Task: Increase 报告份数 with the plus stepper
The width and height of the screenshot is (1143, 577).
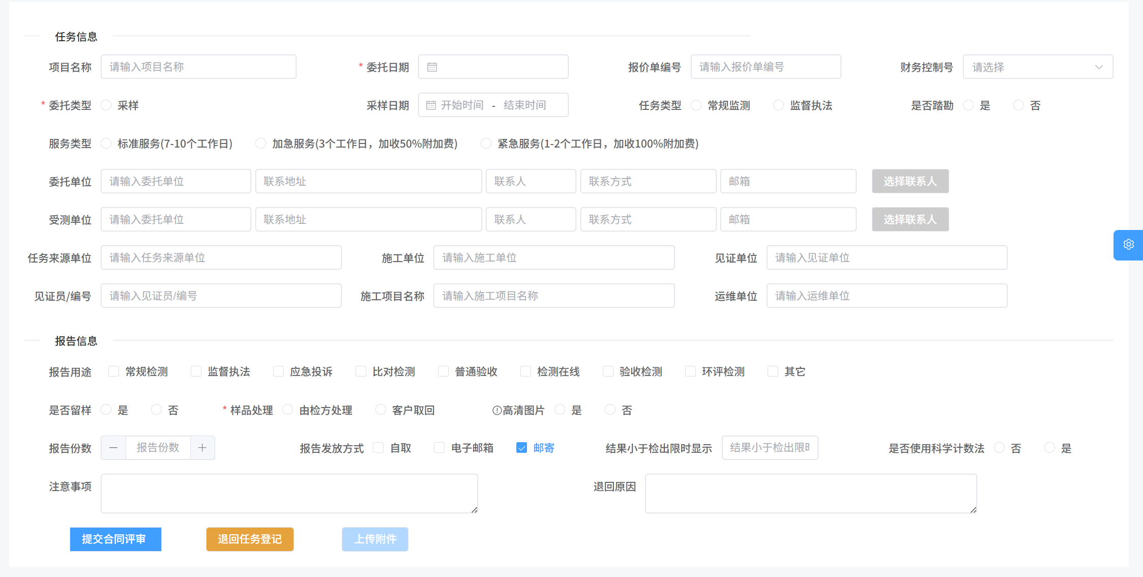Action: click(202, 448)
